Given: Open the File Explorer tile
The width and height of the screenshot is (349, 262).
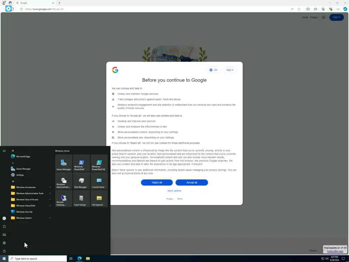Looking at the screenshot, I should point(99,199).
